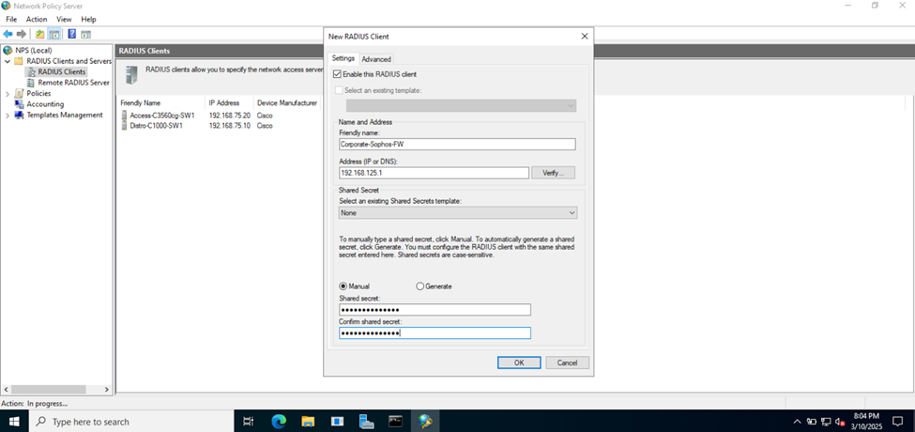
Task: Click the Shared secret password field
Action: tap(435, 309)
